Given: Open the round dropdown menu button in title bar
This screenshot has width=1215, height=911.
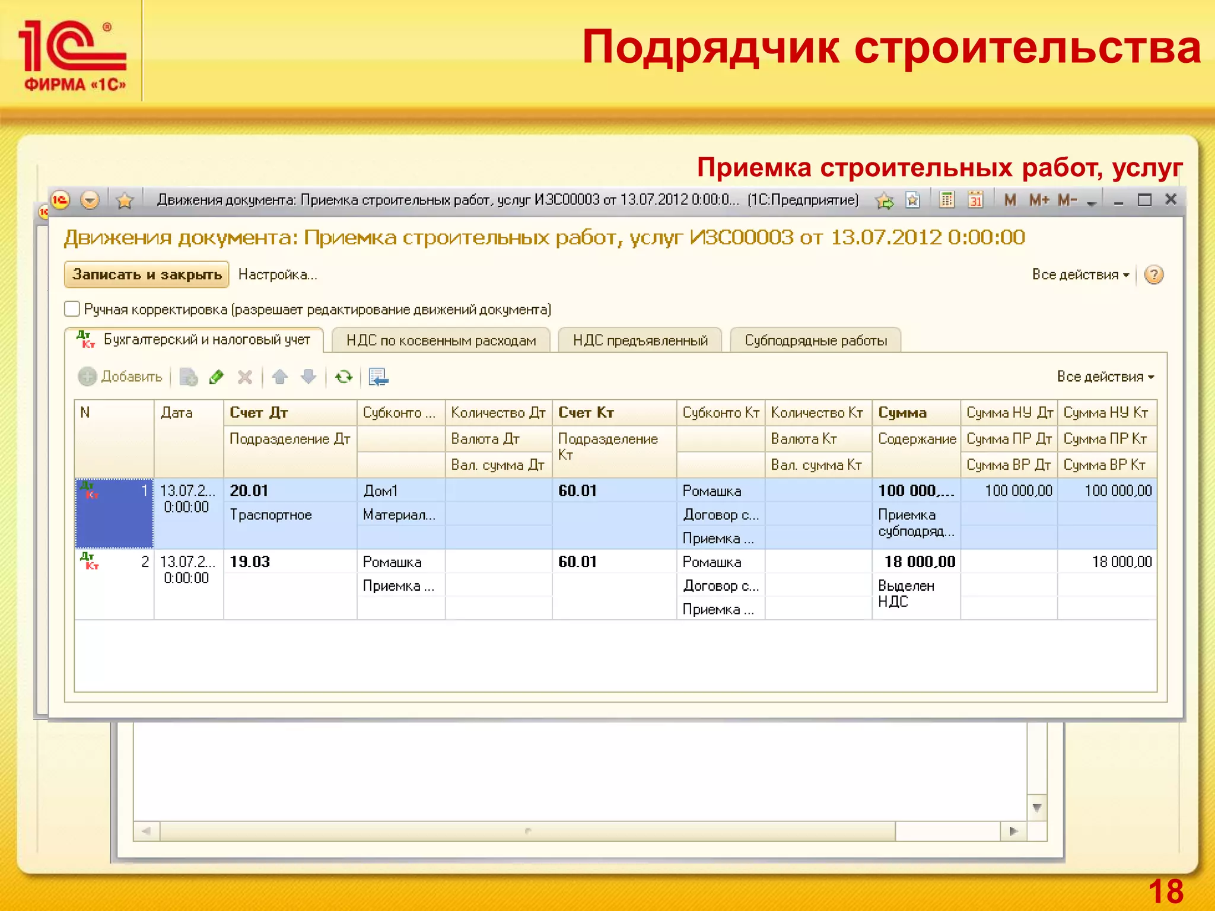Looking at the screenshot, I should pyautogui.click(x=90, y=200).
